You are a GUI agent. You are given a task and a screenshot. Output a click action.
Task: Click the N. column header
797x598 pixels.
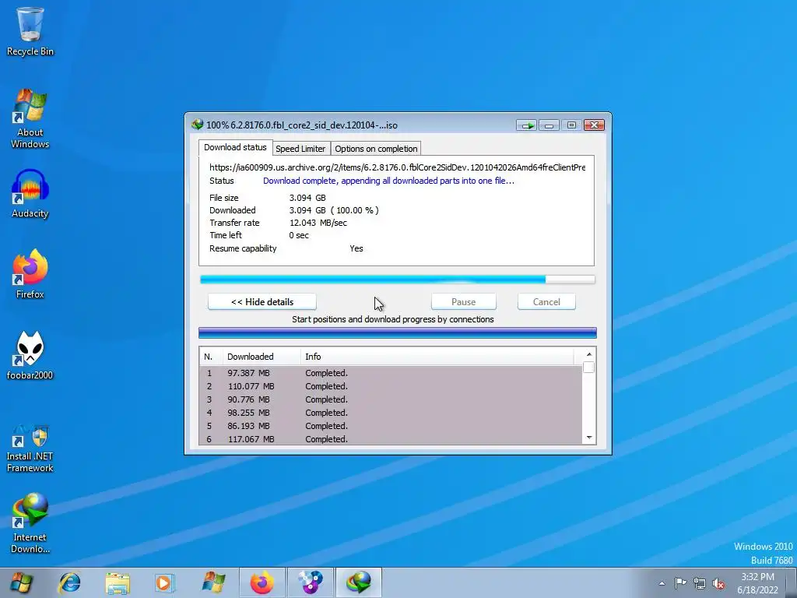pos(211,357)
